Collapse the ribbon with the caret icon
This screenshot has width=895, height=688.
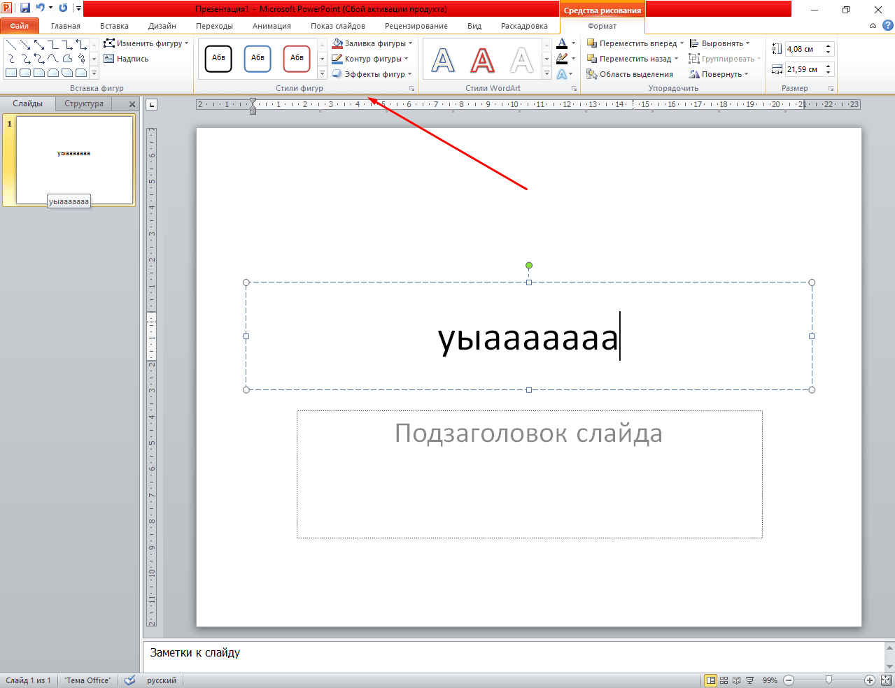tap(873, 26)
